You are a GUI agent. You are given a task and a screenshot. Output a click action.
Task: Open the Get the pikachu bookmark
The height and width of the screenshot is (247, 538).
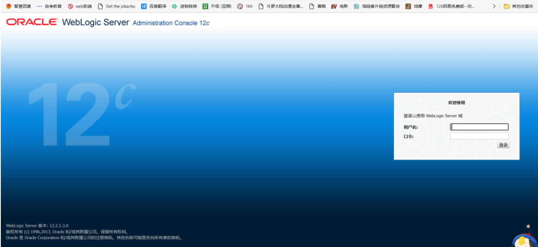[x=117, y=7]
